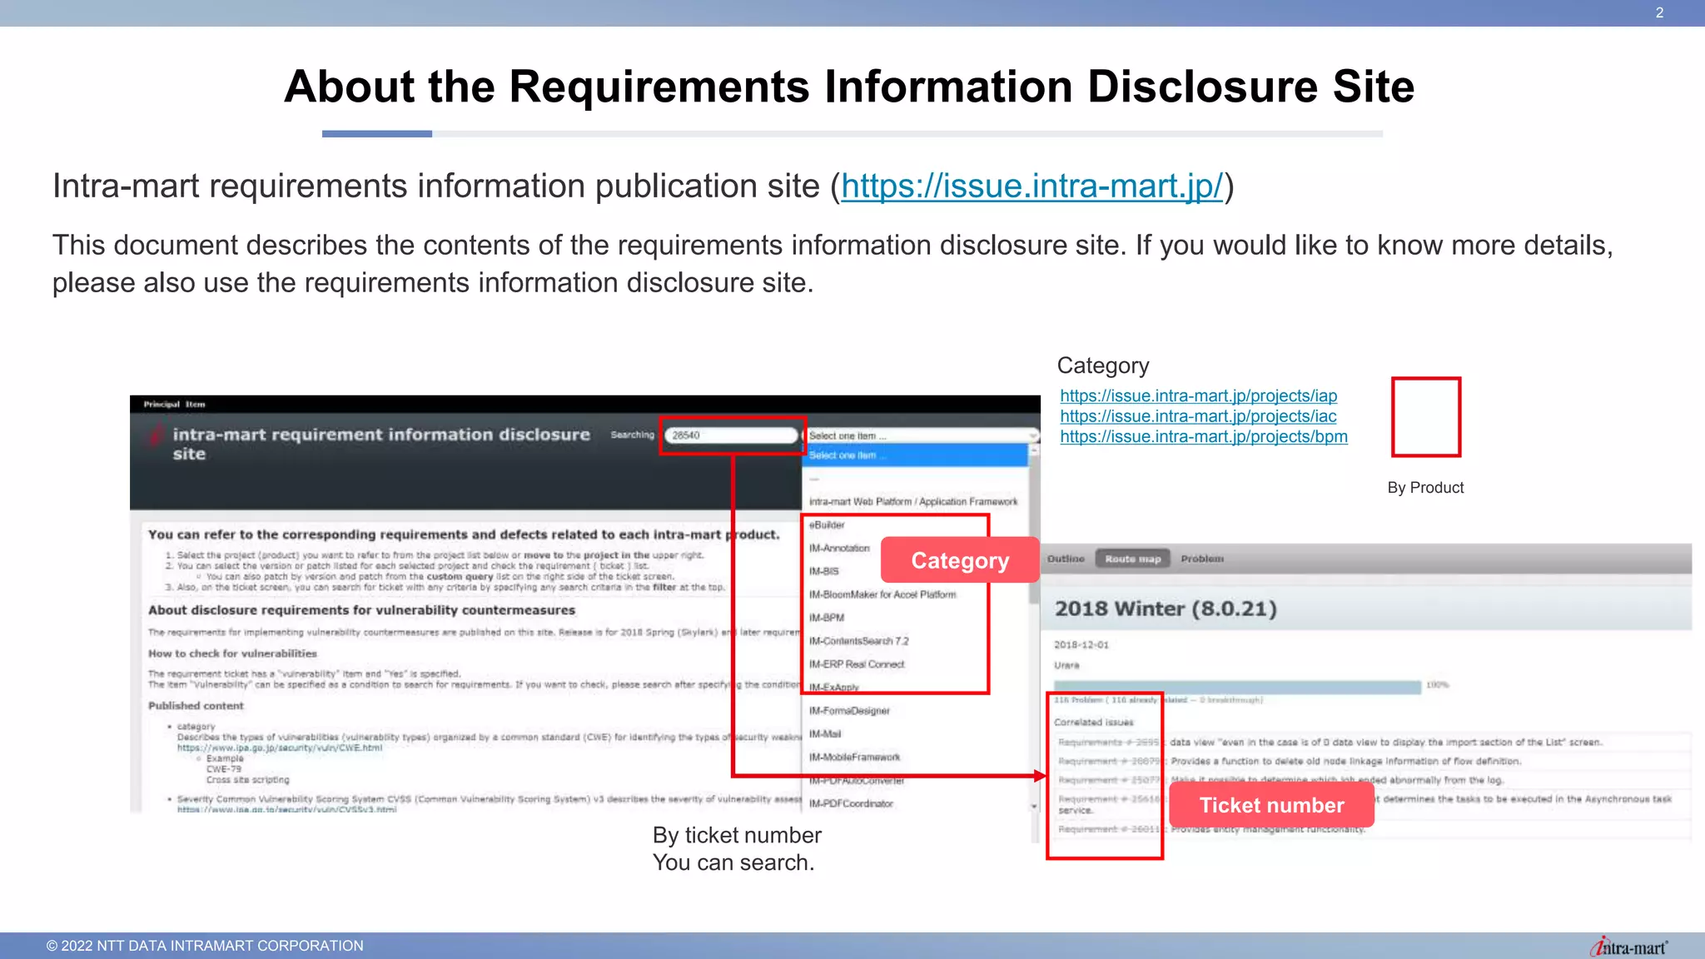Select eBuilder in the dropdown list
The height and width of the screenshot is (959, 1705).
pos(827,525)
